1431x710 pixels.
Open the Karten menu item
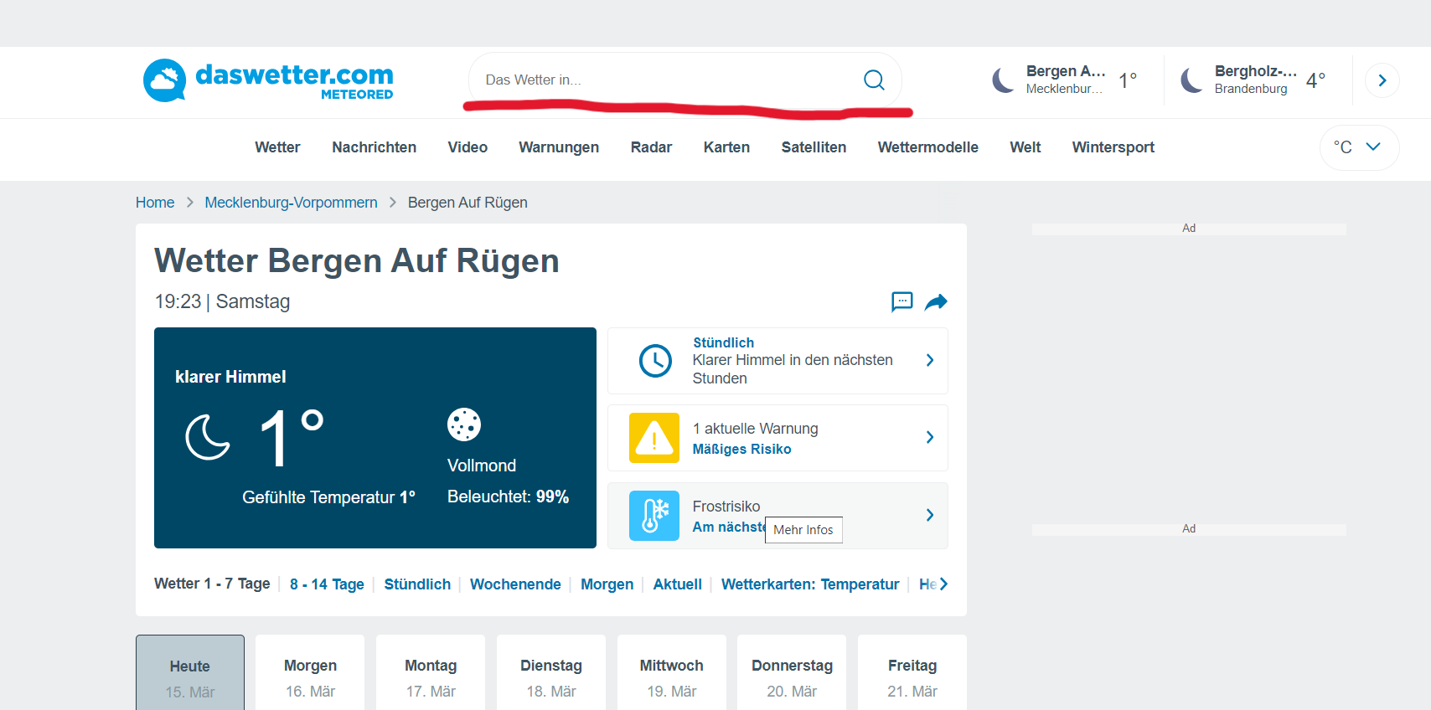(726, 147)
